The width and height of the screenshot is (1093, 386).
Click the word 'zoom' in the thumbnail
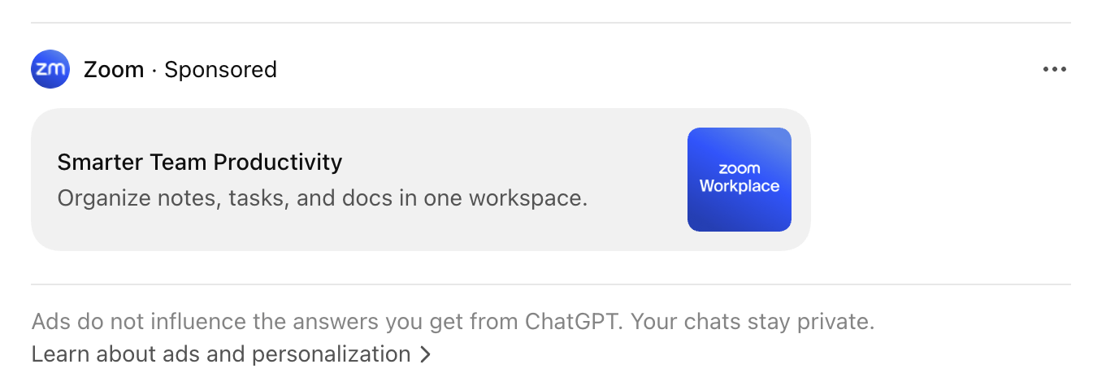[x=740, y=169]
